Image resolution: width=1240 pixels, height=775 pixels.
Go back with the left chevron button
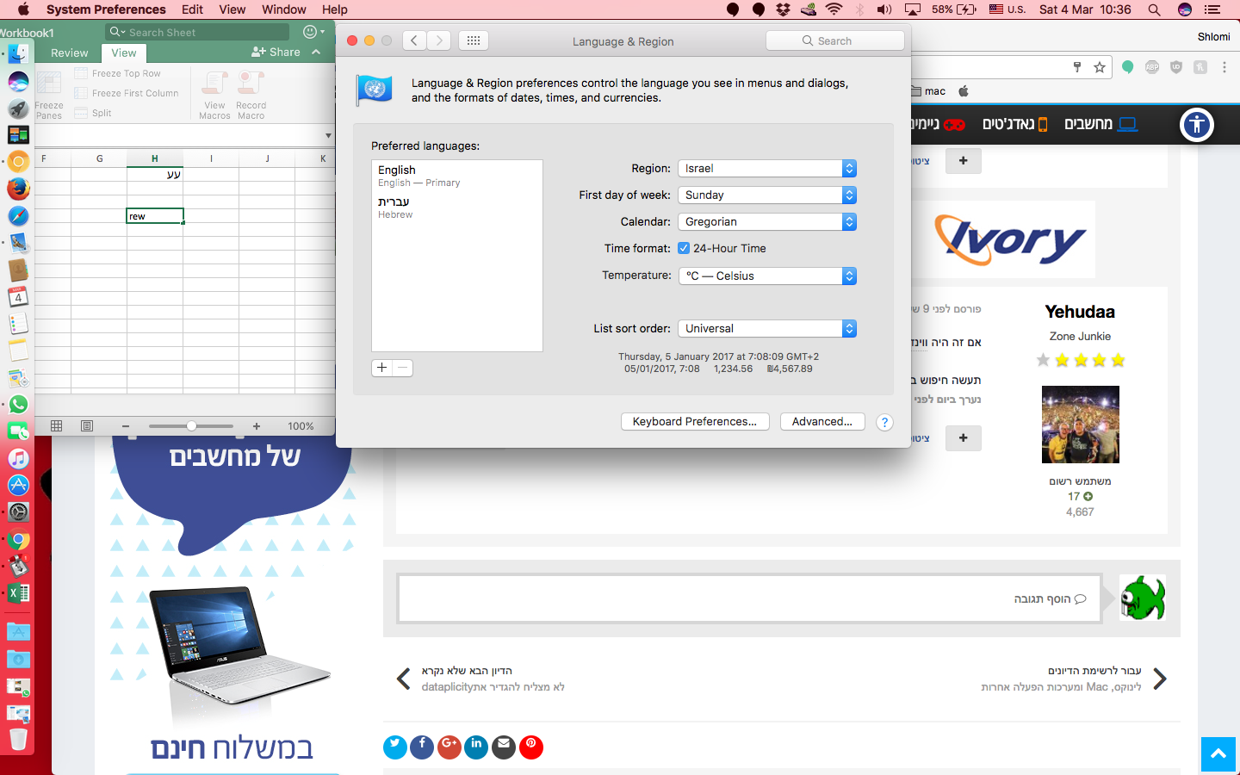tap(414, 40)
